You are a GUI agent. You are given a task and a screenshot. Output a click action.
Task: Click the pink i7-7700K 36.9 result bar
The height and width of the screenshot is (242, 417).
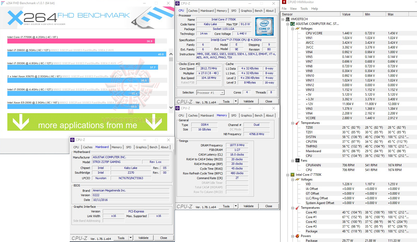(81, 41)
